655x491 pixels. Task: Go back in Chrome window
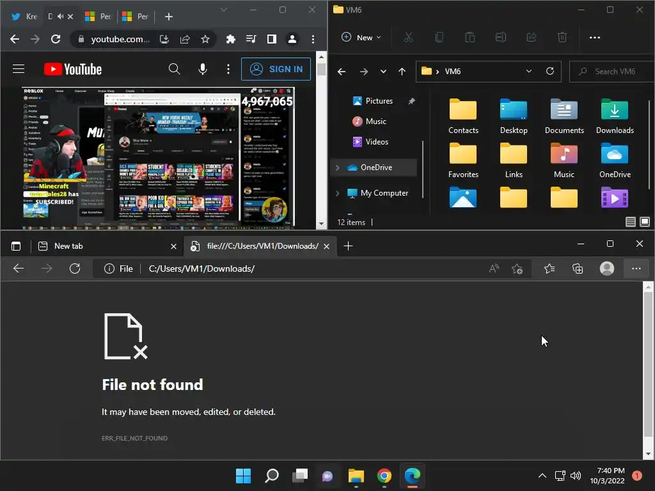pos(15,39)
